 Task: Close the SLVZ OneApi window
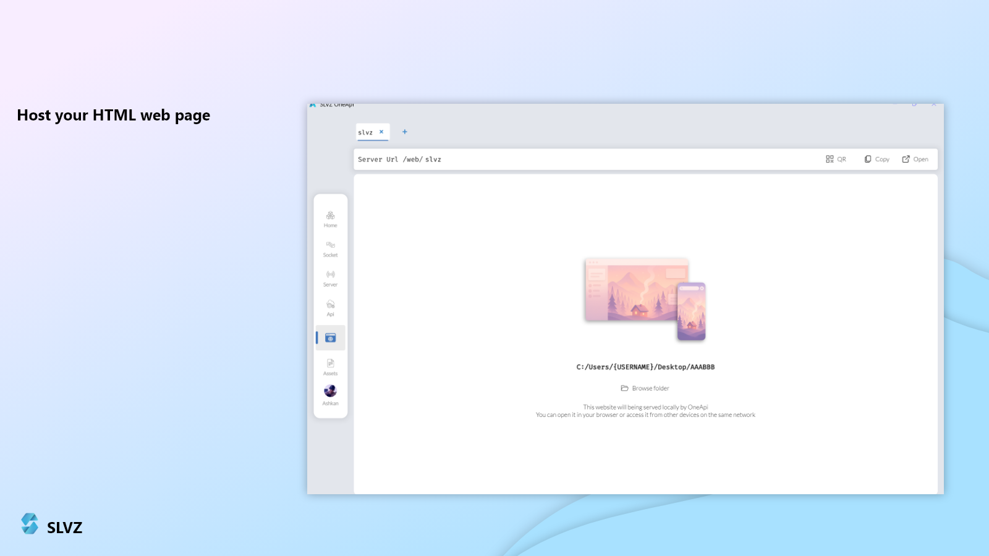tap(933, 105)
